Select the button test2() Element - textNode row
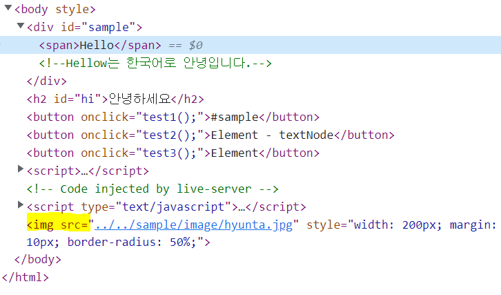501x295 pixels. point(210,135)
